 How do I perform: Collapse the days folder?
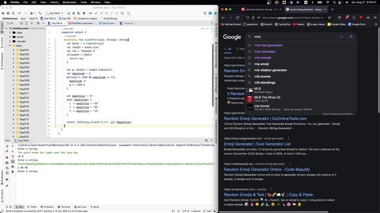click(x=10, y=46)
